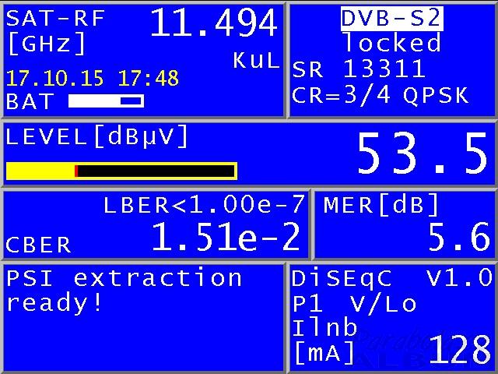Select the [GHz] unit label

[47, 44]
